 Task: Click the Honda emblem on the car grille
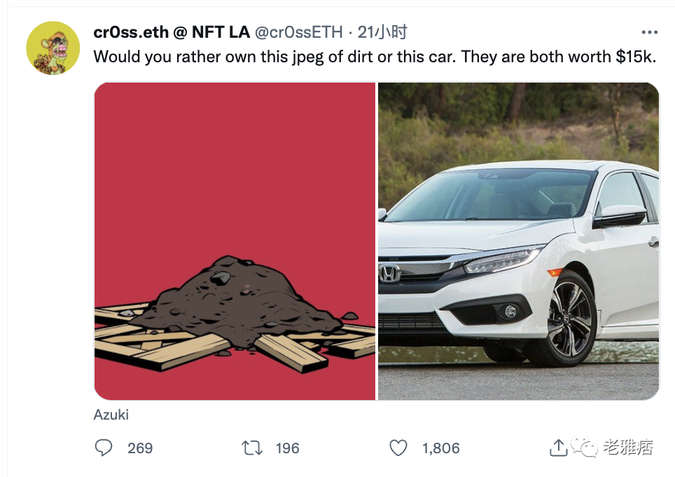click(x=390, y=273)
